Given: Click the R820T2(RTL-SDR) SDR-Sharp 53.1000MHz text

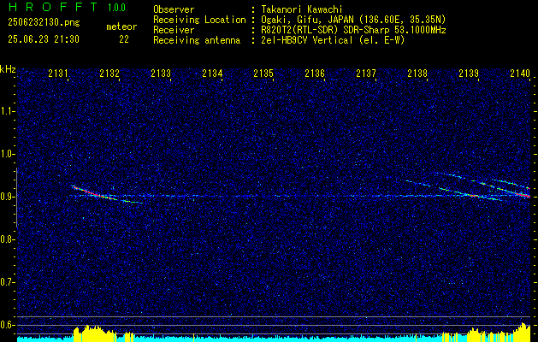Looking at the screenshot, I should (x=353, y=30).
